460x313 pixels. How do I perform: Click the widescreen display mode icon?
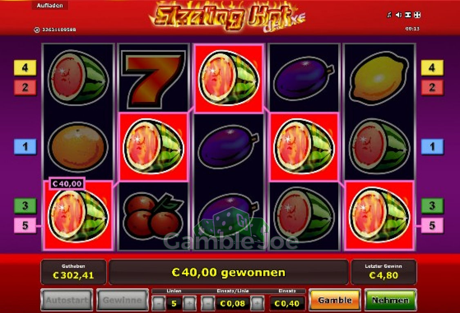[x=408, y=15]
